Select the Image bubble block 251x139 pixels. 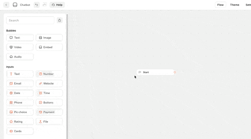[49, 38]
